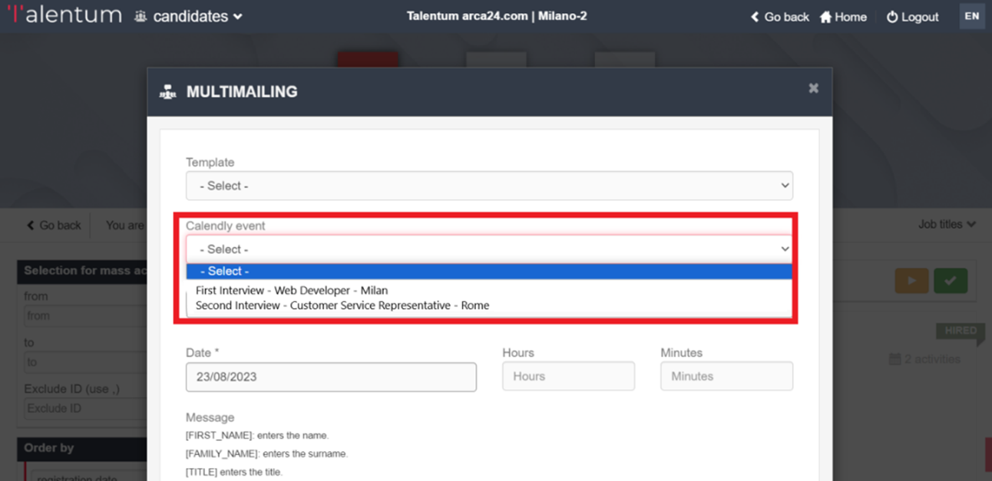Click the 'to' input in mass action panel
The image size is (992, 481).
click(x=84, y=362)
